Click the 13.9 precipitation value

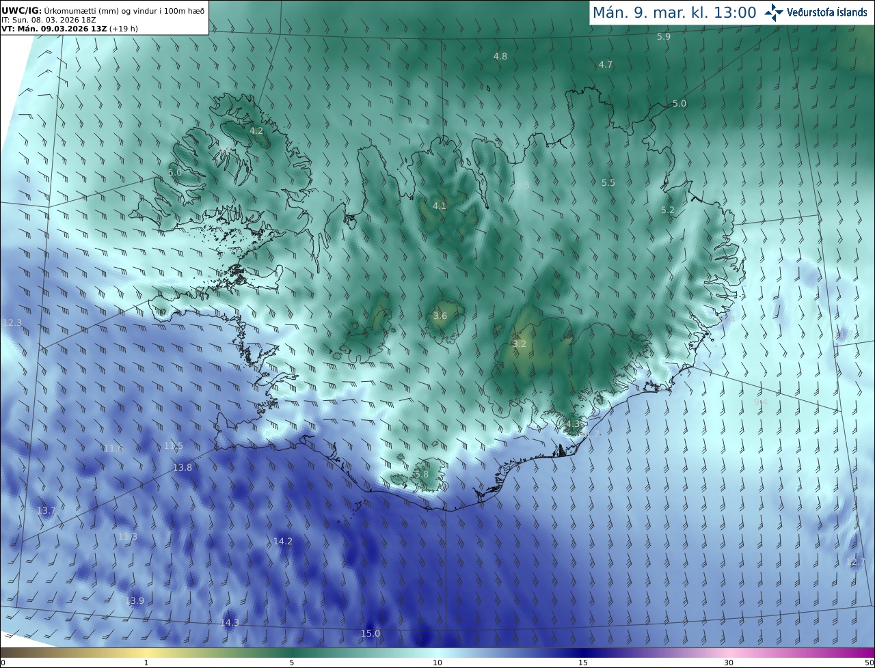click(135, 600)
